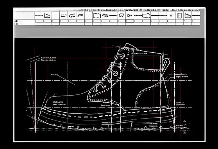Screen dimensions: 218x149
Task: Select the dimension label at upper left of drawing
Action: (48, 59)
